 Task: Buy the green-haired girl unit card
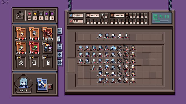(21, 48)
